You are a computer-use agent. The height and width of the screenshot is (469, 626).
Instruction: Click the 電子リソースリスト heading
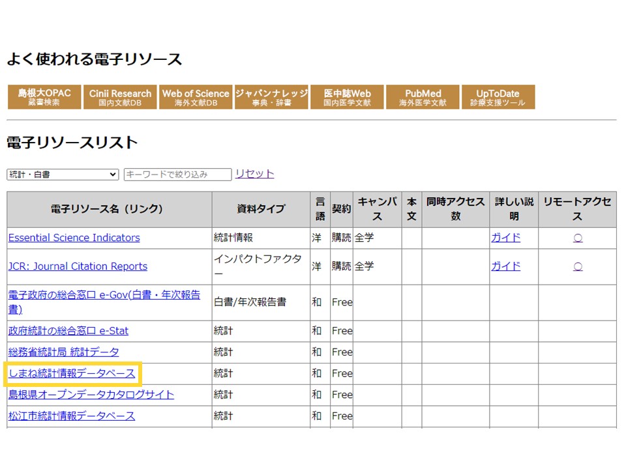(72, 143)
